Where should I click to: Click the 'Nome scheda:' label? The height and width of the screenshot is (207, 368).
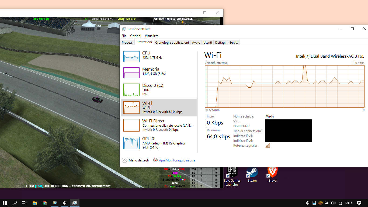244,116
